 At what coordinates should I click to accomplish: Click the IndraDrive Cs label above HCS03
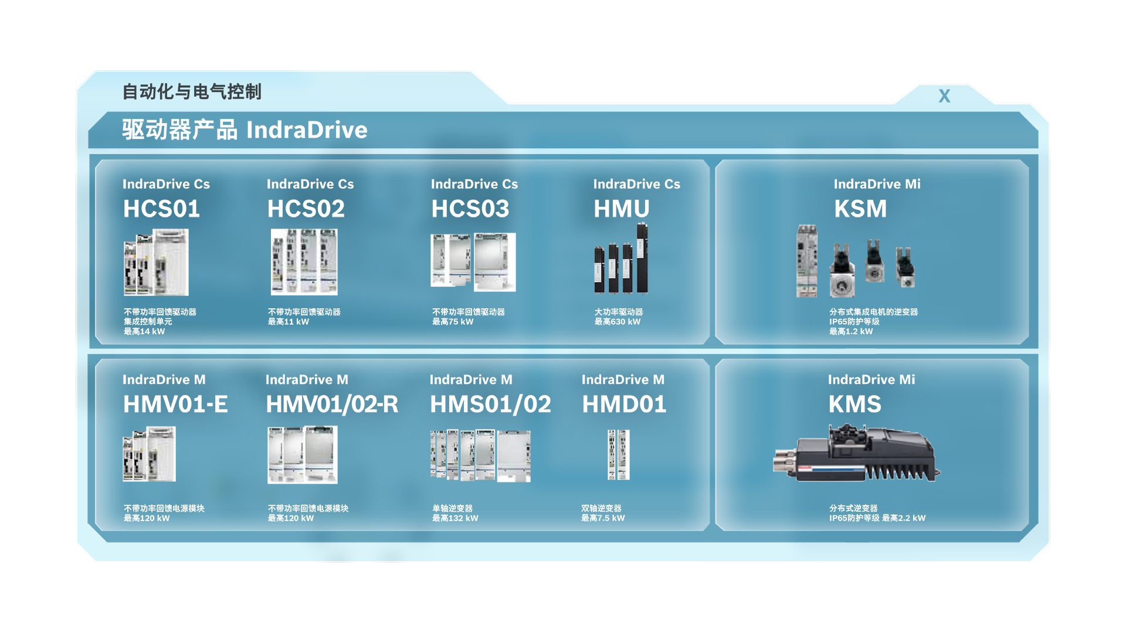[474, 184]
